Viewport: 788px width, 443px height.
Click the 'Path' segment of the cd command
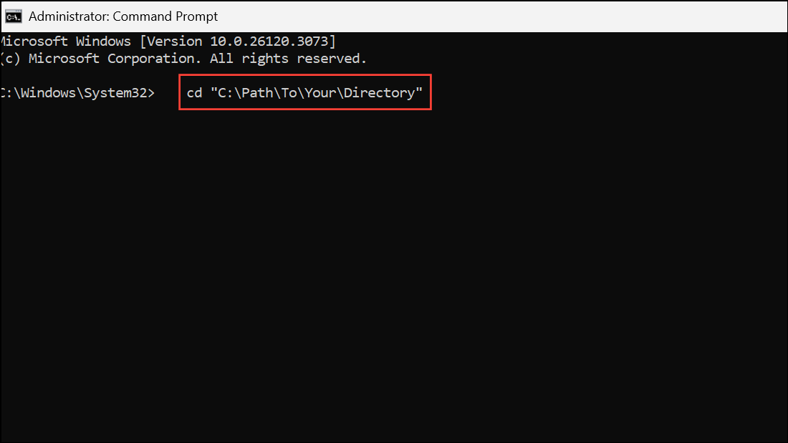(x=257, y=93)
